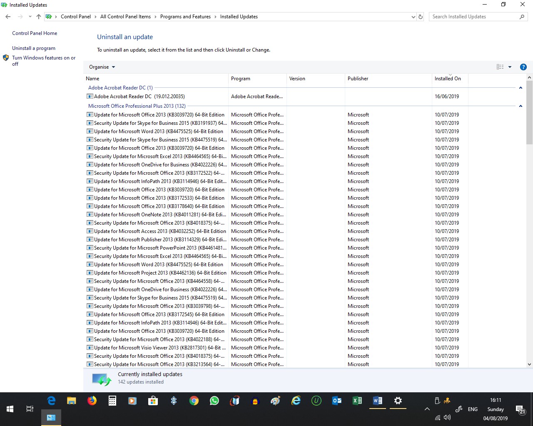Collapse the Microsoft Office Professional Plus 2013 group
Screen dimensions: 533x426
point(521,106)
